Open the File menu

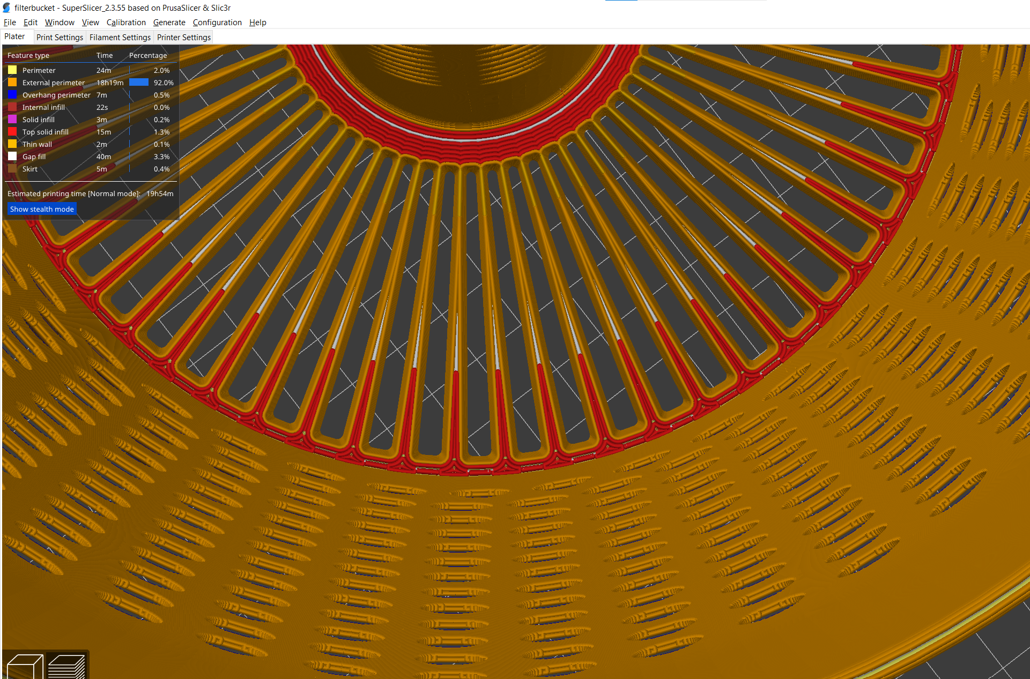pyautogui.click(x=10, y=23)
